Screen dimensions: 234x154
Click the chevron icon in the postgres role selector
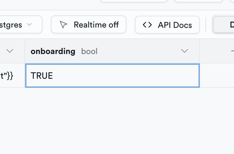click(x=29, y=25)
